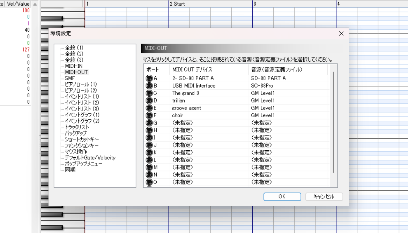Select 同期 in the settings tree
Image resolution: width=408 pixels, height=233 pixels.
pos(70,170)
